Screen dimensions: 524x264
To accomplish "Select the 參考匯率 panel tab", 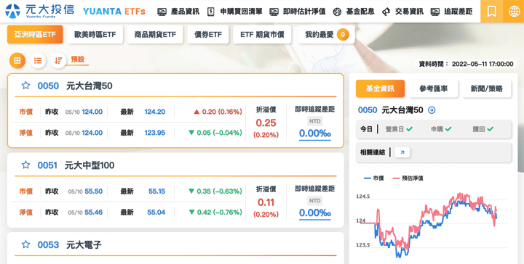I will point(433,88).
